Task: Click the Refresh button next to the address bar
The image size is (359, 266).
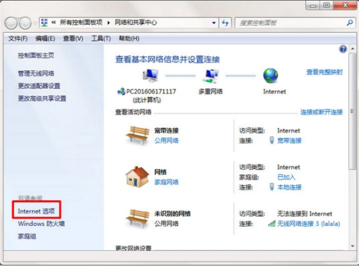Action: pos(226,23)
